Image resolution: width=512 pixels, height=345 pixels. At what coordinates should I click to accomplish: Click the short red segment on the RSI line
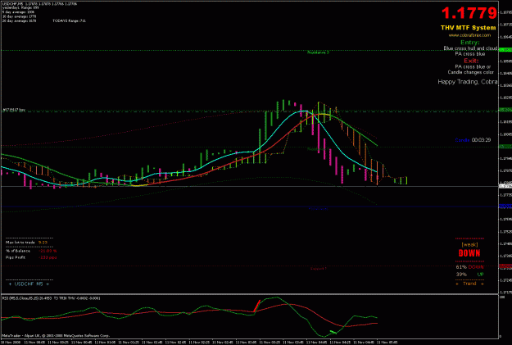click(256, 306)
